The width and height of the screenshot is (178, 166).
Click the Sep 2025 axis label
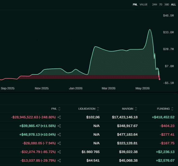pyautogui.click(x=8, y=88)
